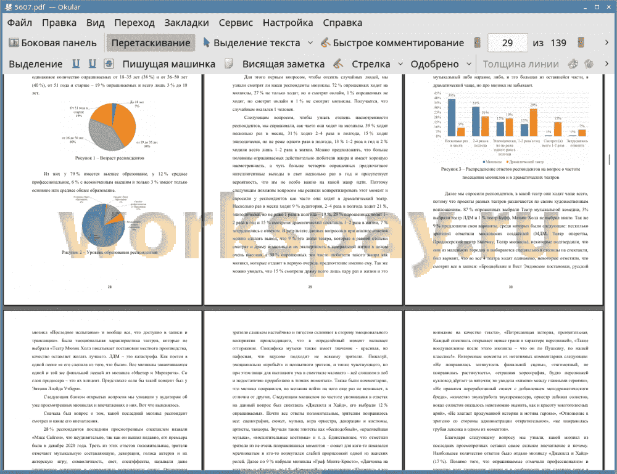This screenshot has height=474, width=617.
Task: Expand annotation toolbar overflow chevron
Action: [x=607, y=63]
